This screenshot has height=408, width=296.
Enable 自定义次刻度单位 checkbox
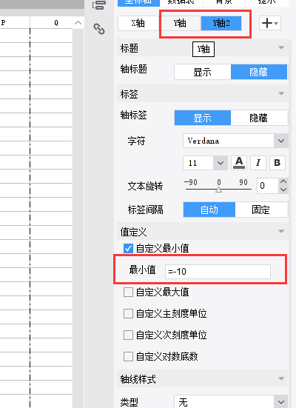(x=128, y=335)
